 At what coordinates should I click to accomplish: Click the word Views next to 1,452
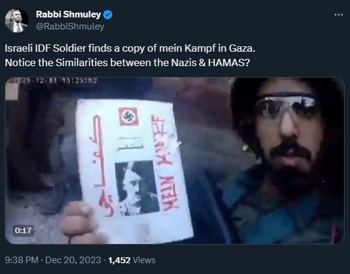pos(144,260)
